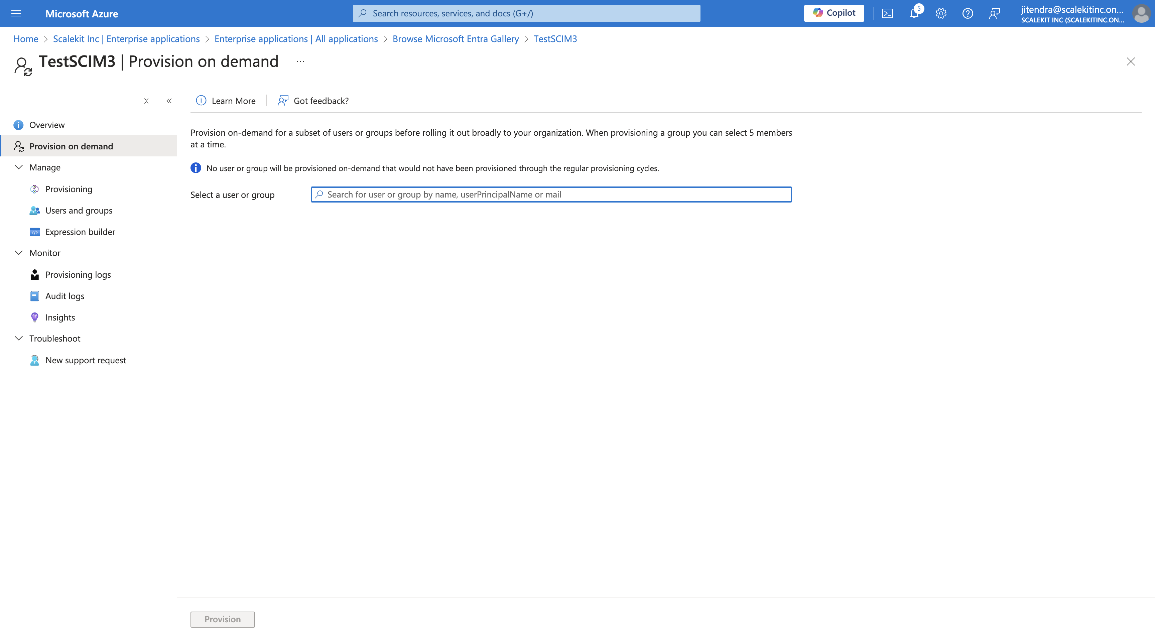Click the Microsoft Azure logo text

pos(82,13)
